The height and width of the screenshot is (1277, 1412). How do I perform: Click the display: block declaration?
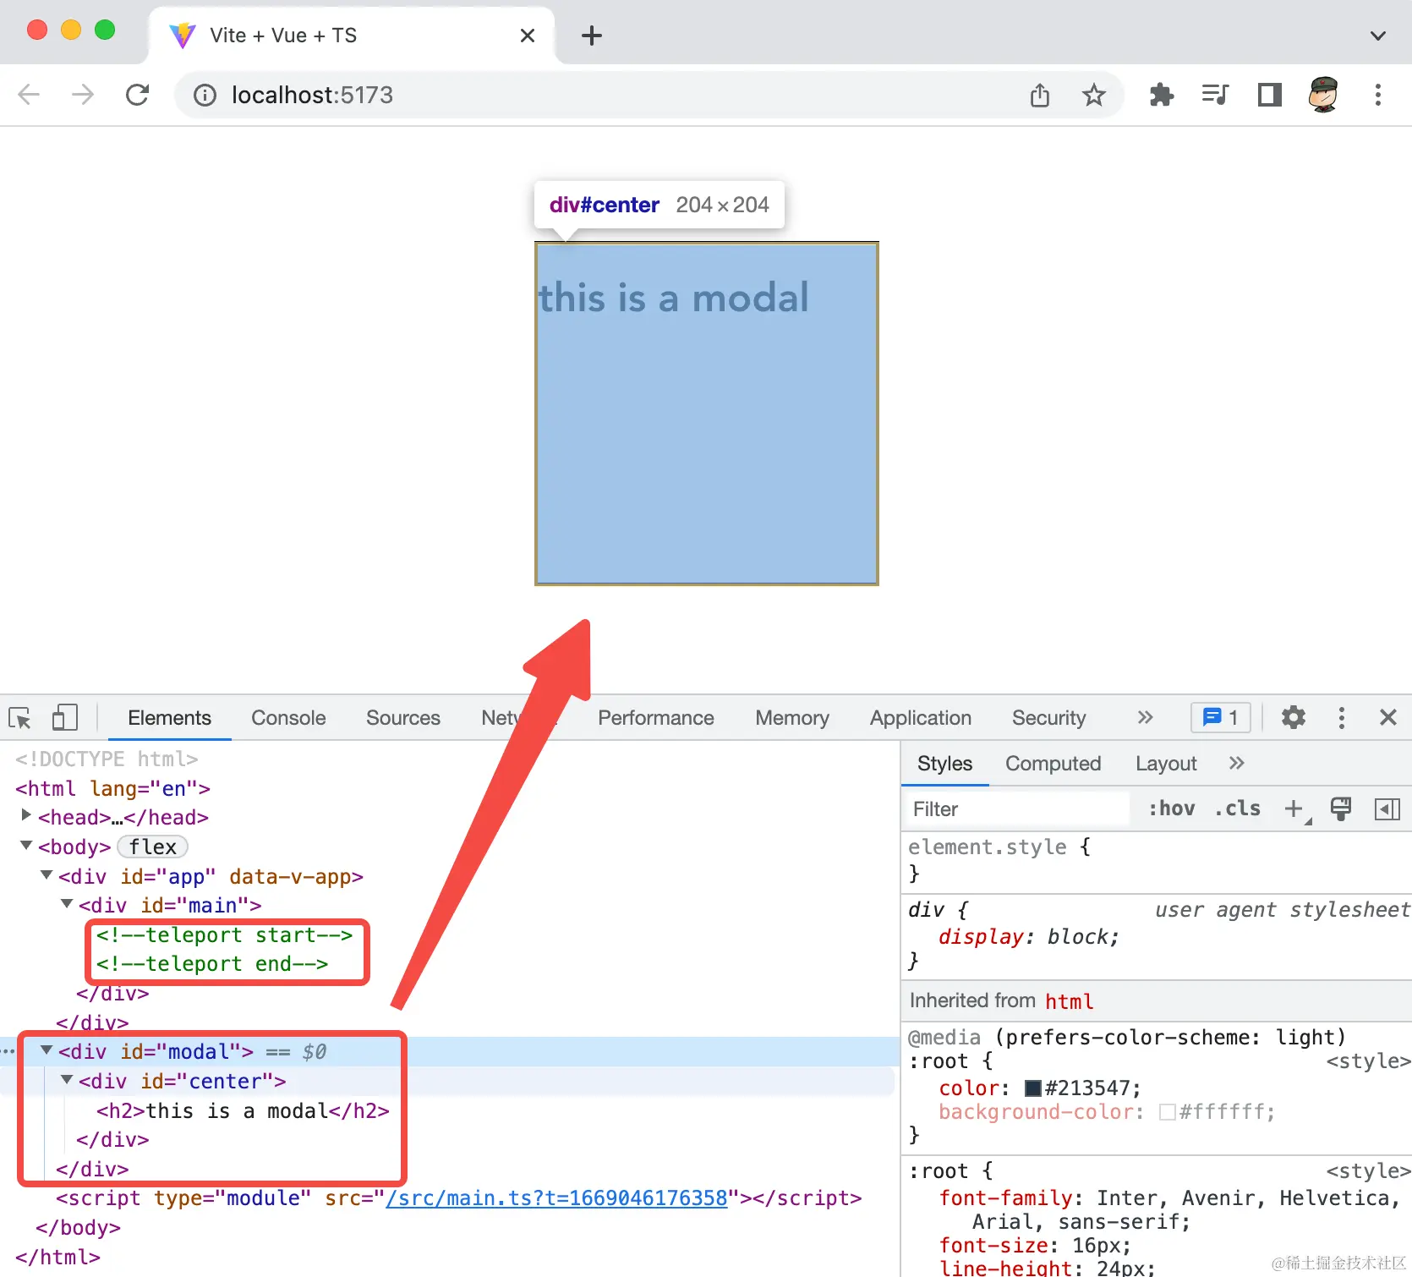point(1029,936)
